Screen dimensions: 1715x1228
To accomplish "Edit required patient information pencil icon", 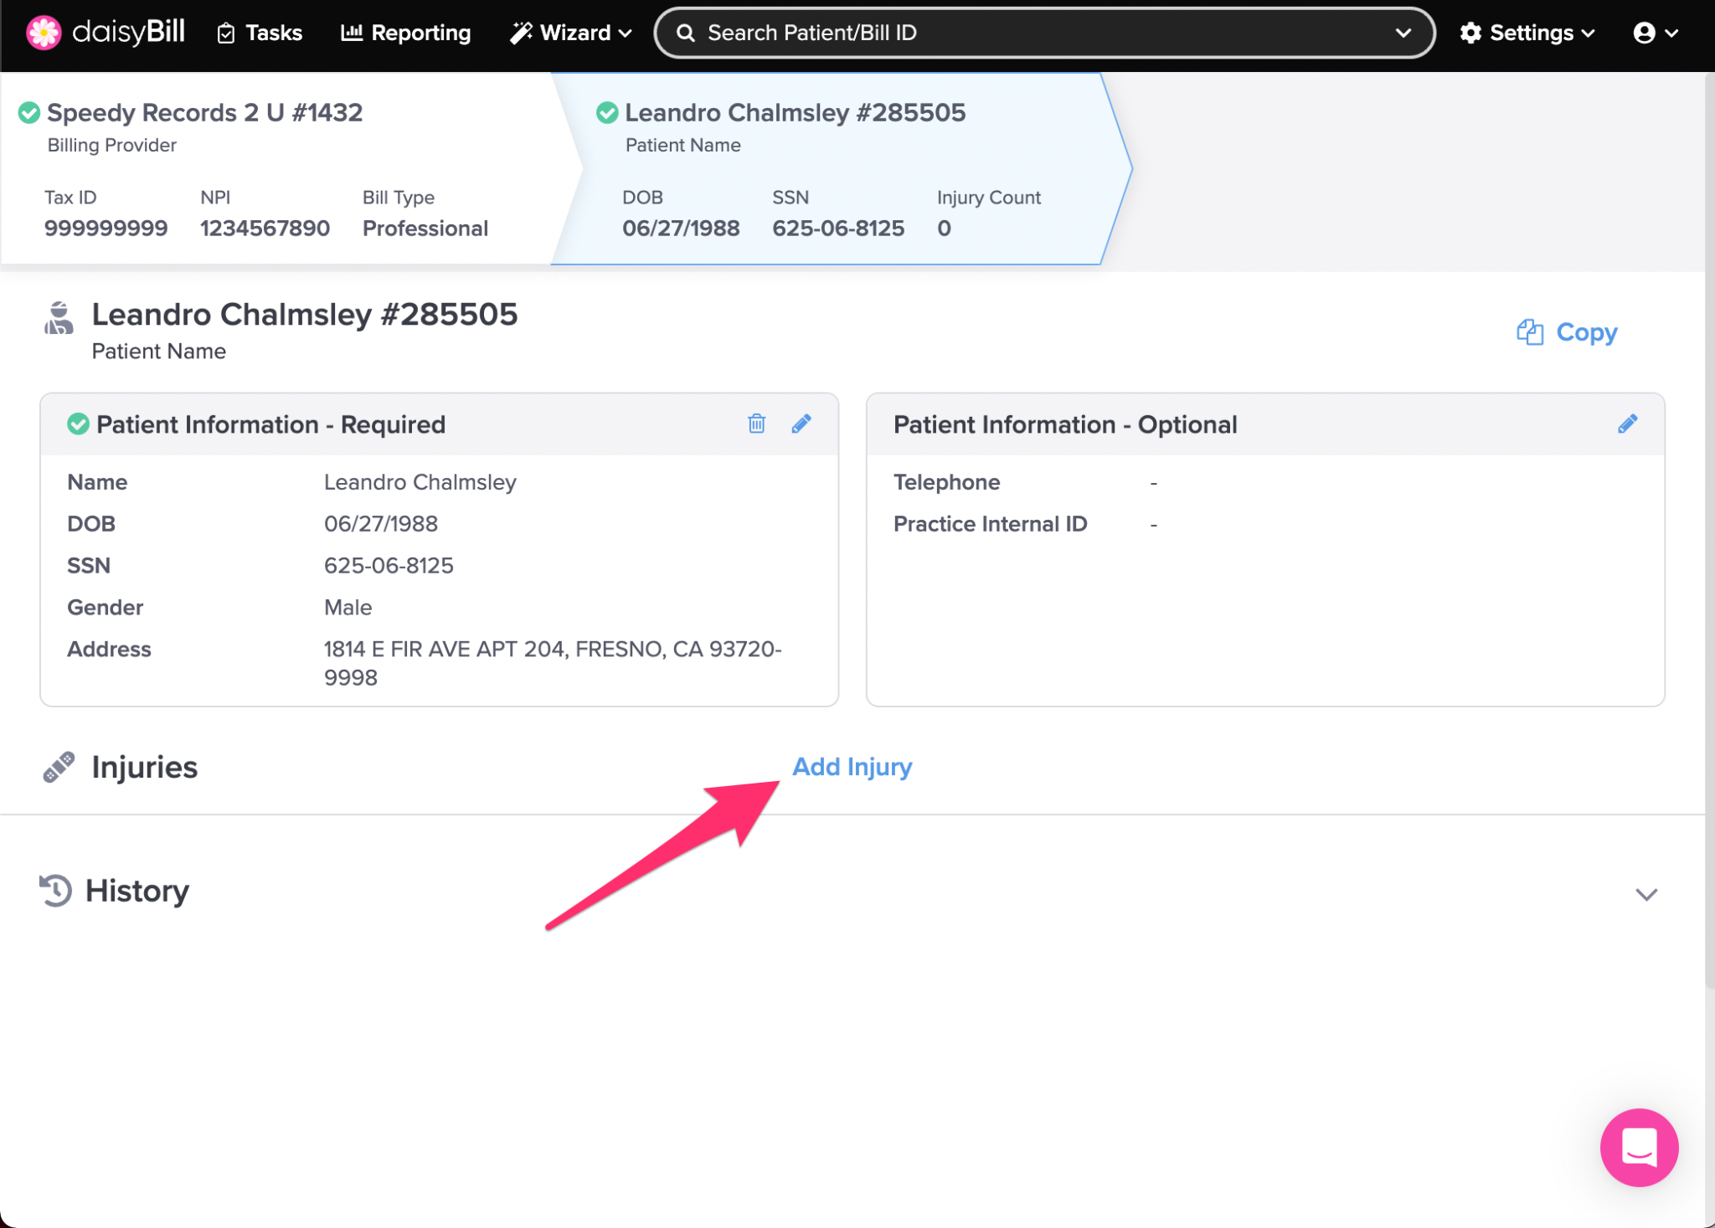I will (801, 424).
